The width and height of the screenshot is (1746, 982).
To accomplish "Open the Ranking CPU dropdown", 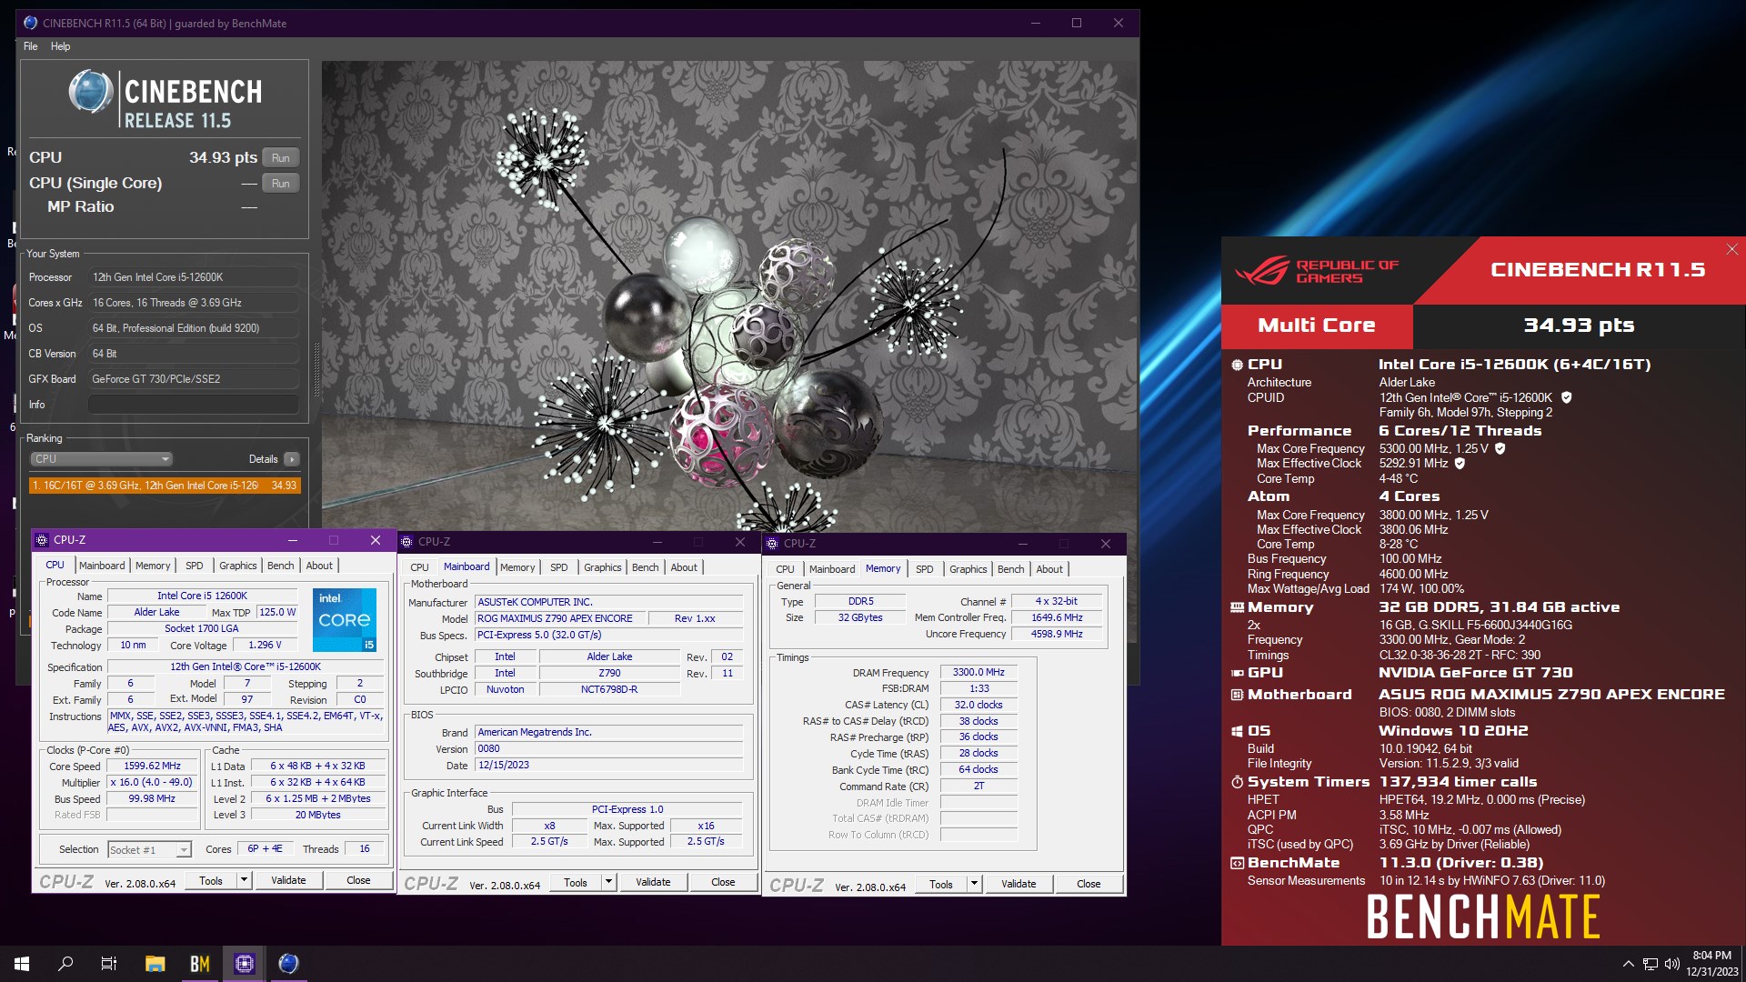I will (101, 459).
